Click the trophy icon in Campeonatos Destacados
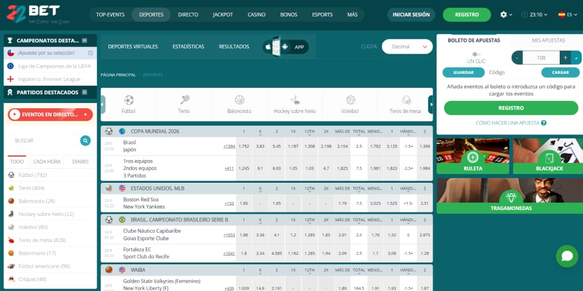The width and height of the screenshot is (583, 291). pyautogui.click(x=10, y=41)
